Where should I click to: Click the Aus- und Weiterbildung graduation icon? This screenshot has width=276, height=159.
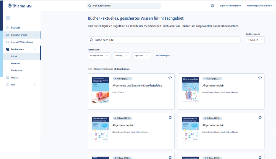click(x=8, y=42)
